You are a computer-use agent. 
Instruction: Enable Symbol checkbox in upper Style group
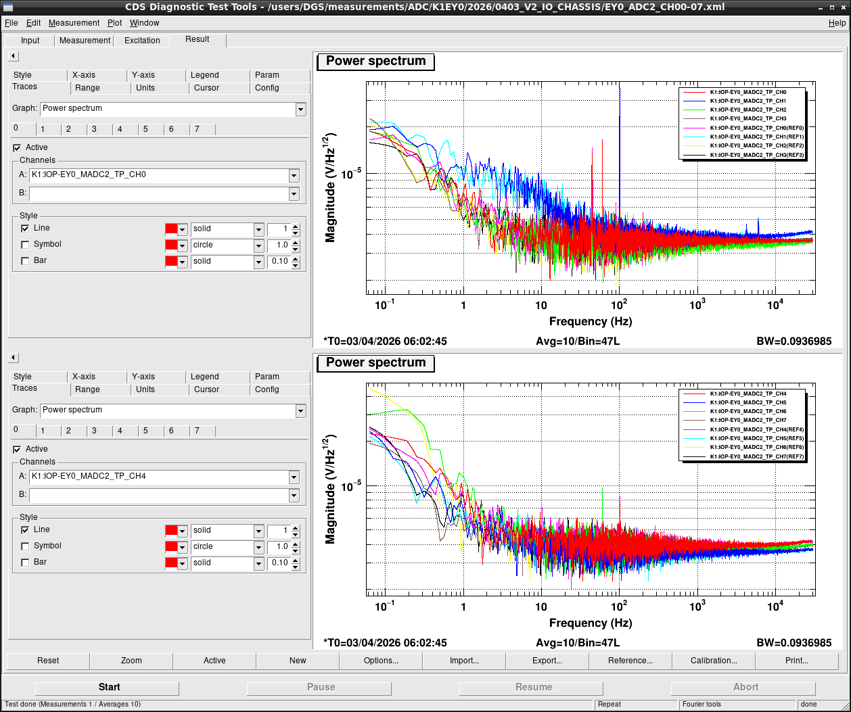pos(25,245)
